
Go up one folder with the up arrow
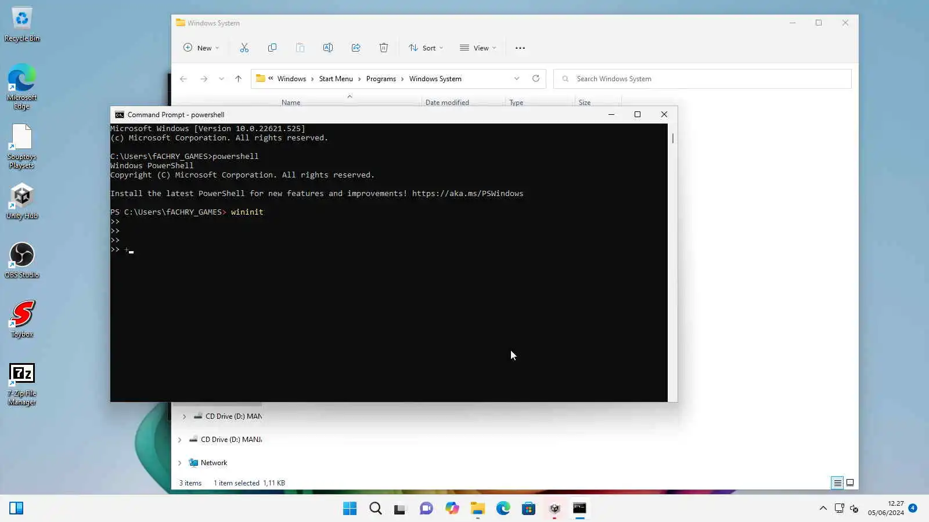pos(238,79)
